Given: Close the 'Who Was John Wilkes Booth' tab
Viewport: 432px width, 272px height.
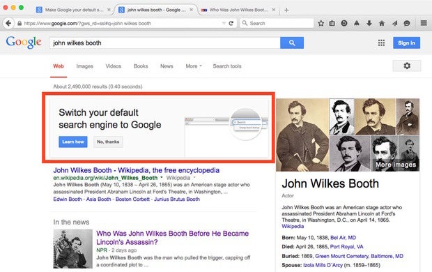Looking at the screenshot, I should coord(274,10).
